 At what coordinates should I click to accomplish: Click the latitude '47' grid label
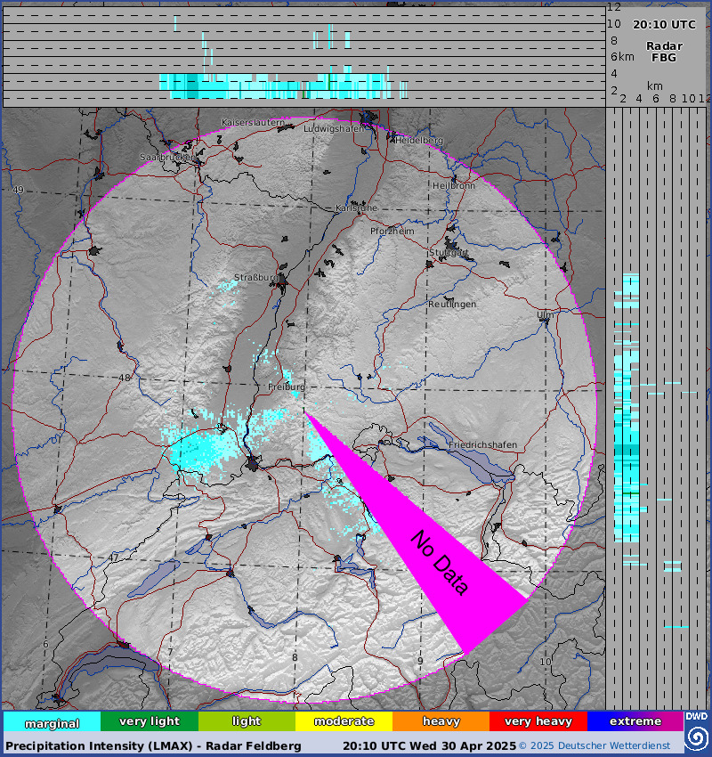[113, 558]
